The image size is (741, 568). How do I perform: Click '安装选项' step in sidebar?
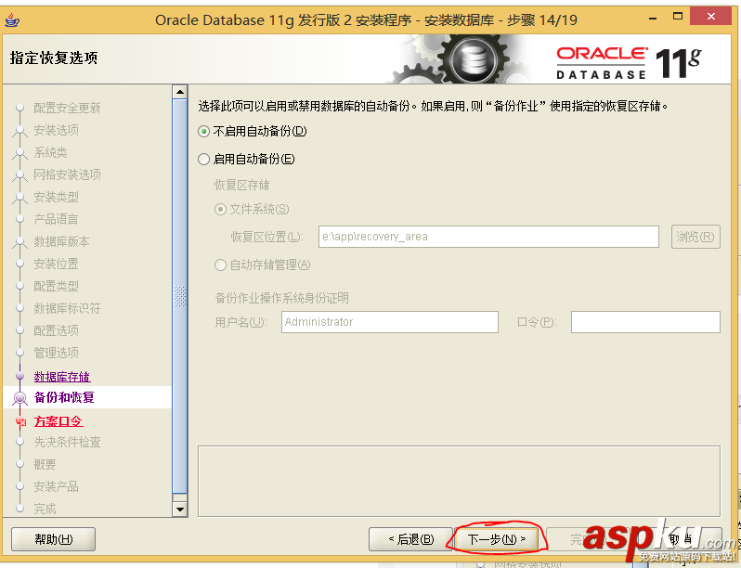pyautogui.click(x=57, y=130)
